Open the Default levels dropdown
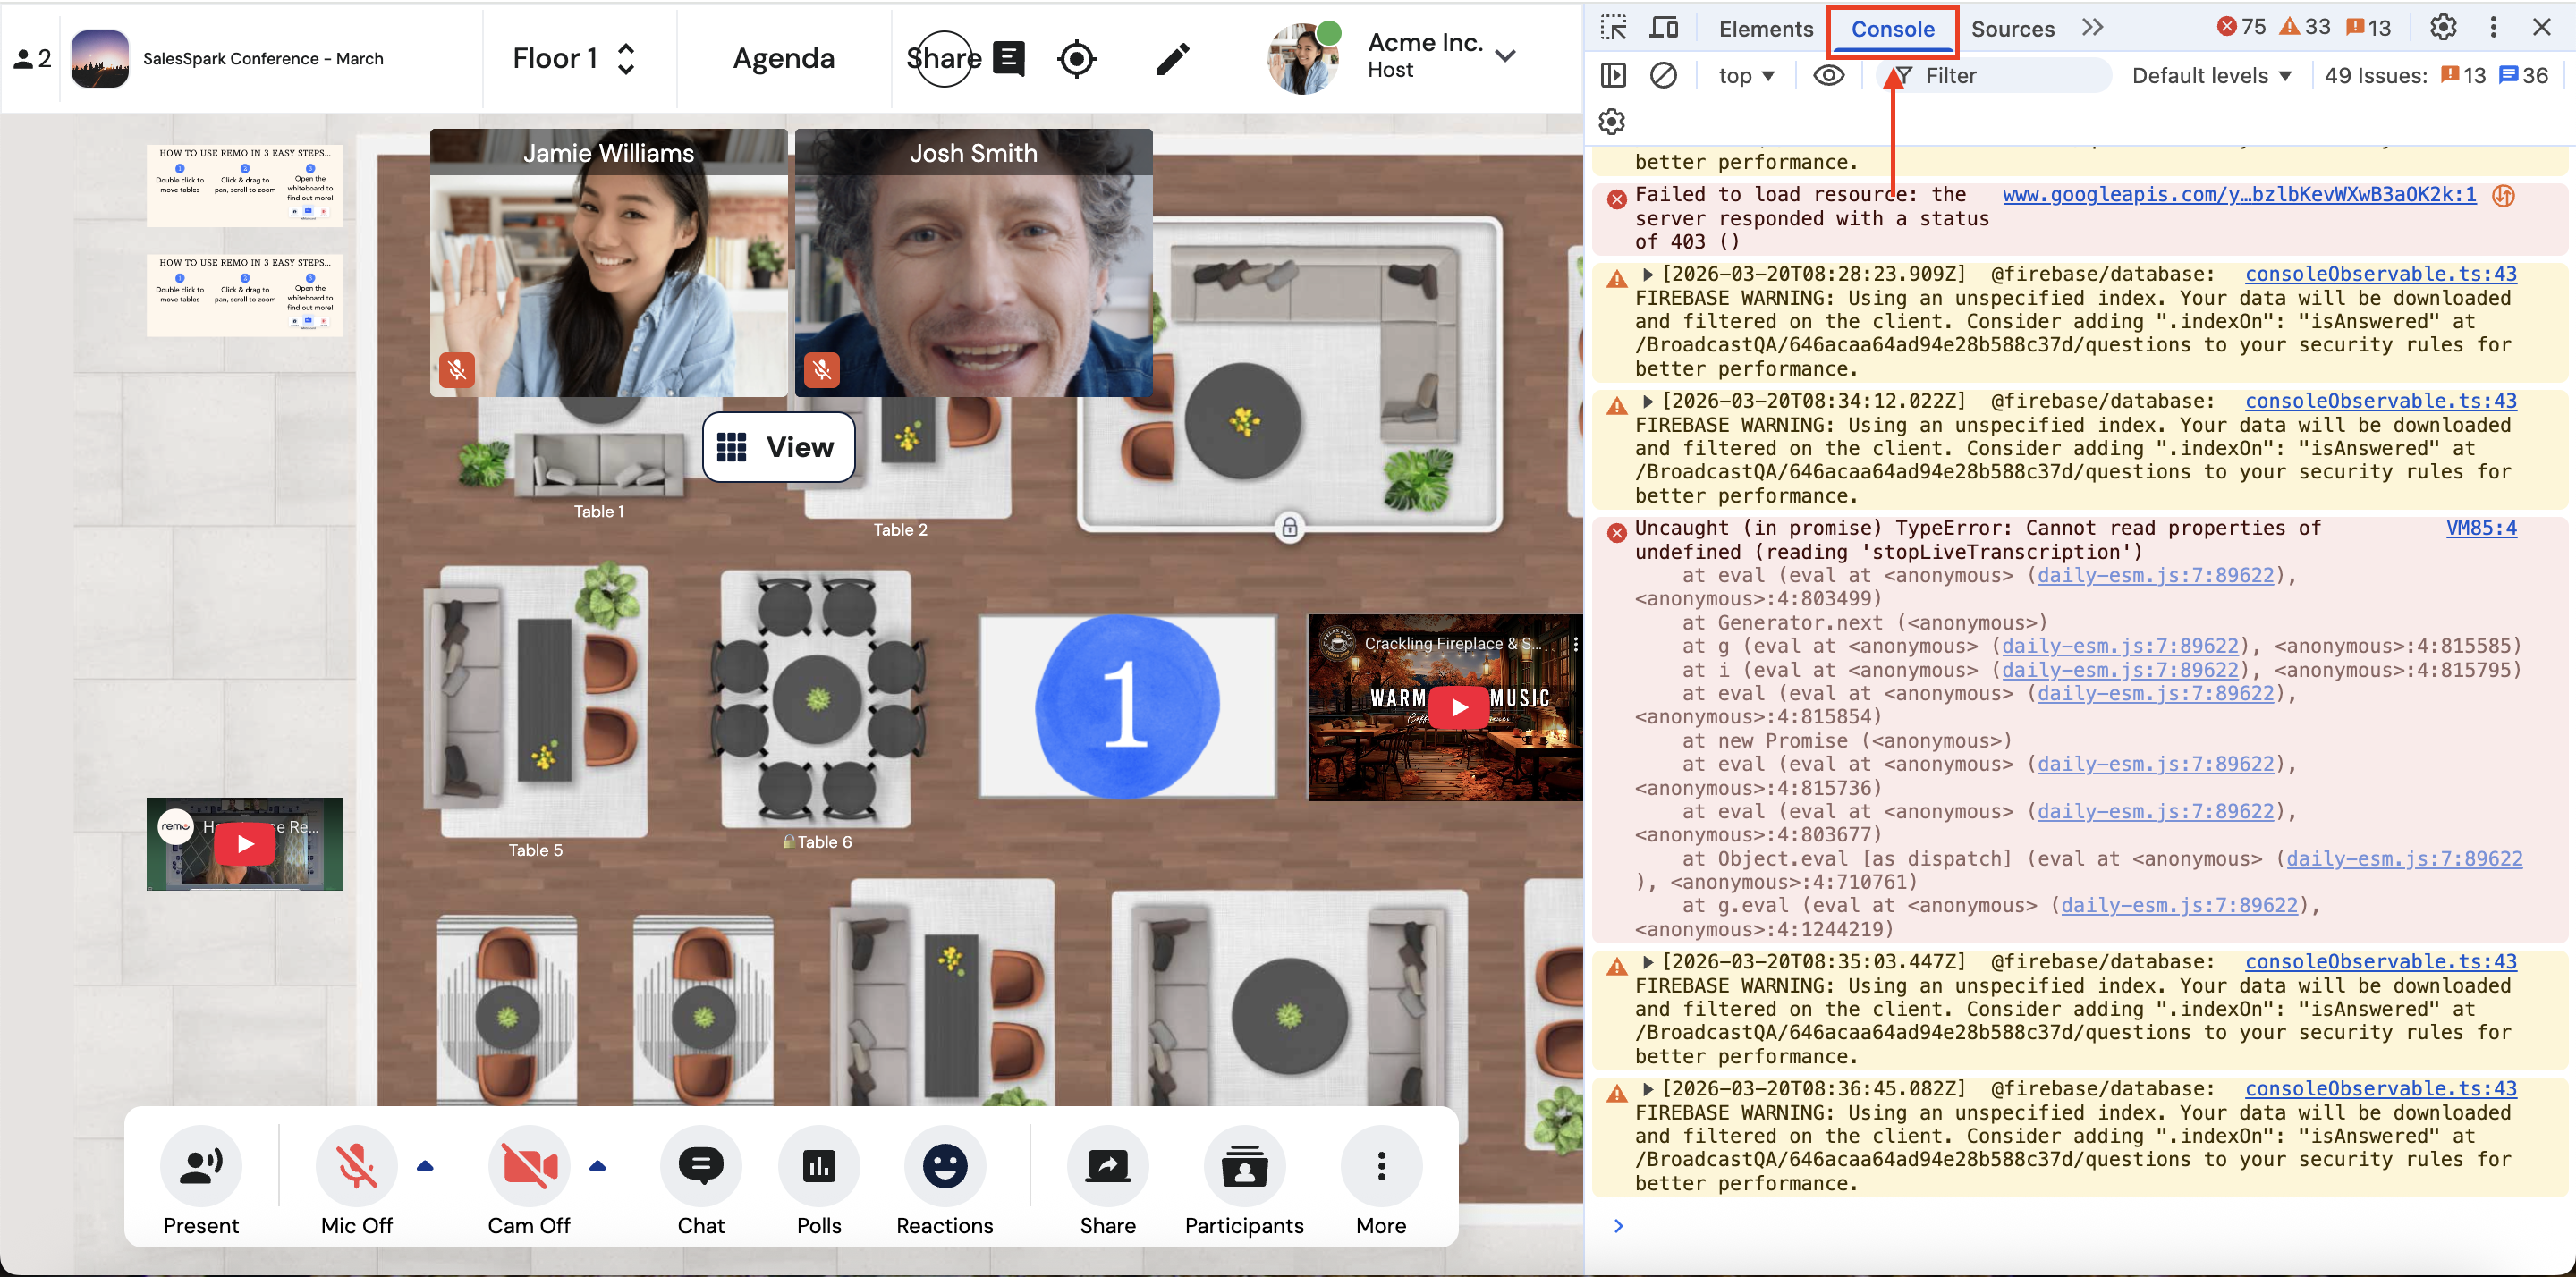Viewport: 2576px width, 1277px height. pyautogui.click(x=2210, y=76)
